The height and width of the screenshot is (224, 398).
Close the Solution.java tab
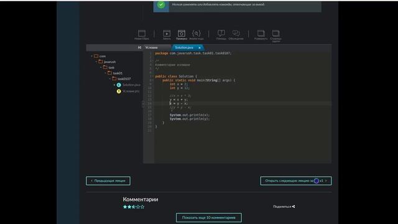(x=200, y=48)
